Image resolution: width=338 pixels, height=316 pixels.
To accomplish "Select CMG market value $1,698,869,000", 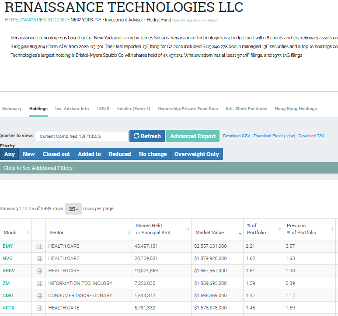I will [x=210, y=296].
